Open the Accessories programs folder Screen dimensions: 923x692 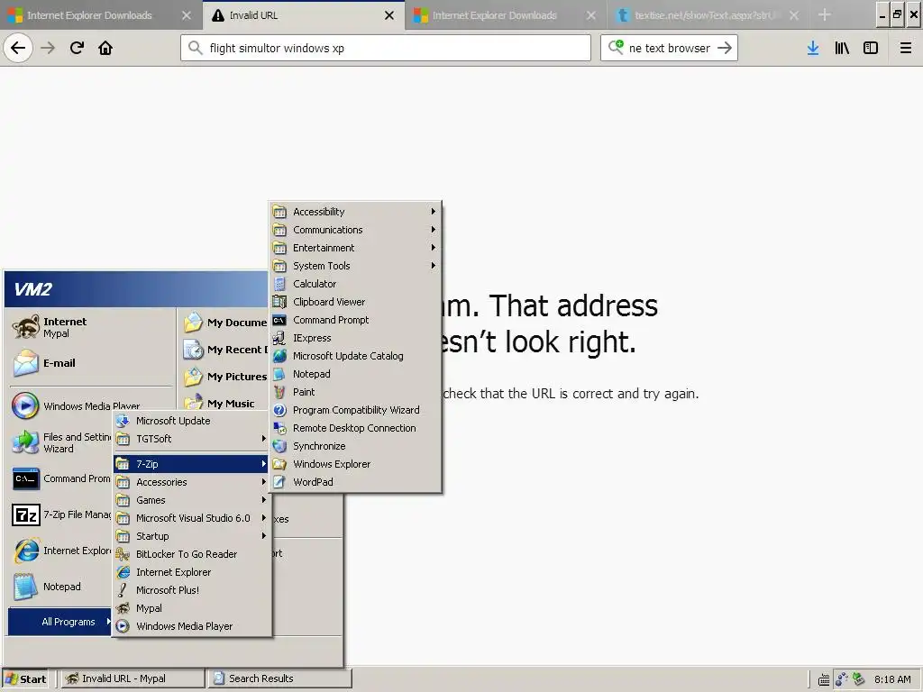192,482
